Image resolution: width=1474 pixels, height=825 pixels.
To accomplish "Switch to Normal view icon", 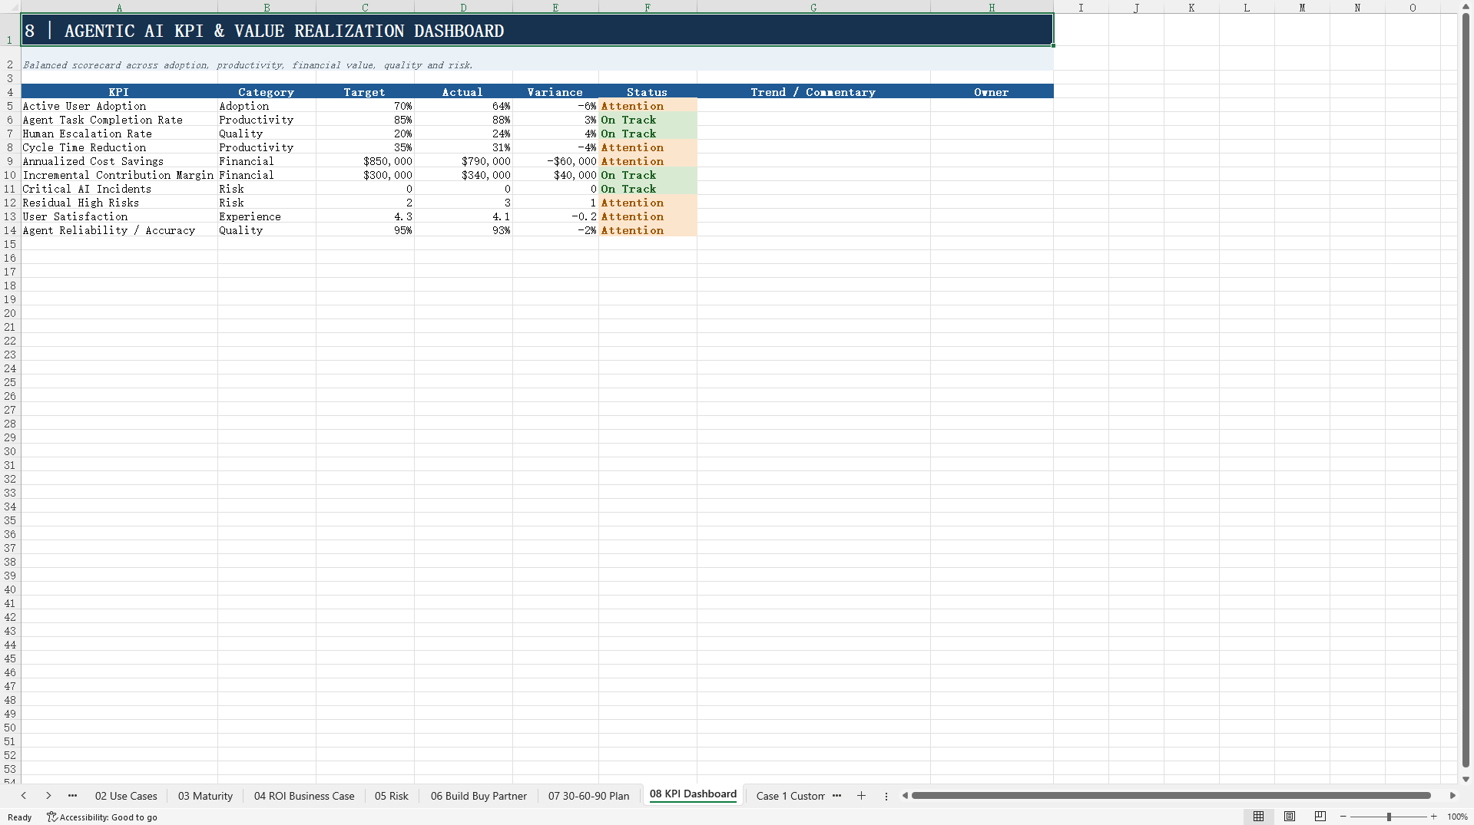I will [x=1258, y=817].
